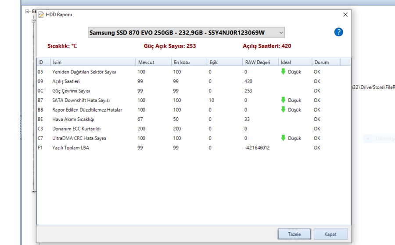Click the HDD Raporu title bar notepad icon

41,15
